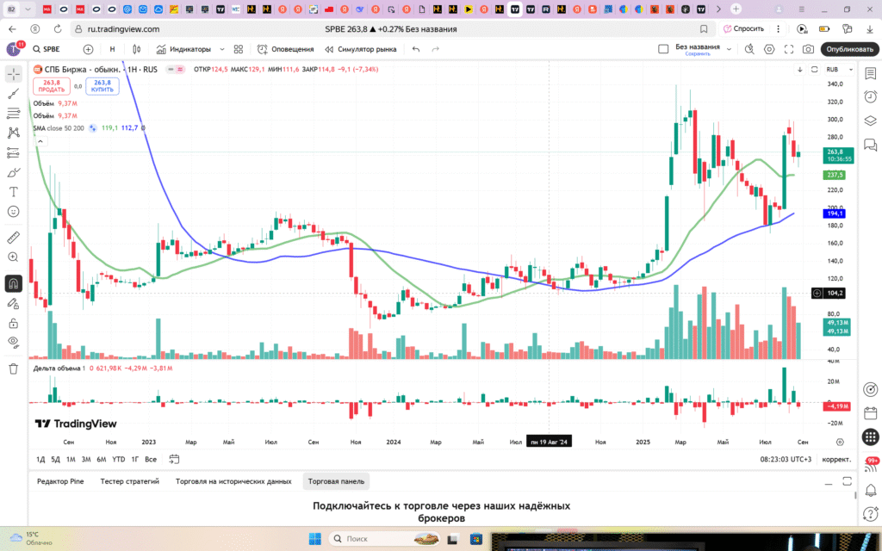Open the Индикаторы indicators menu

point(184,49)
